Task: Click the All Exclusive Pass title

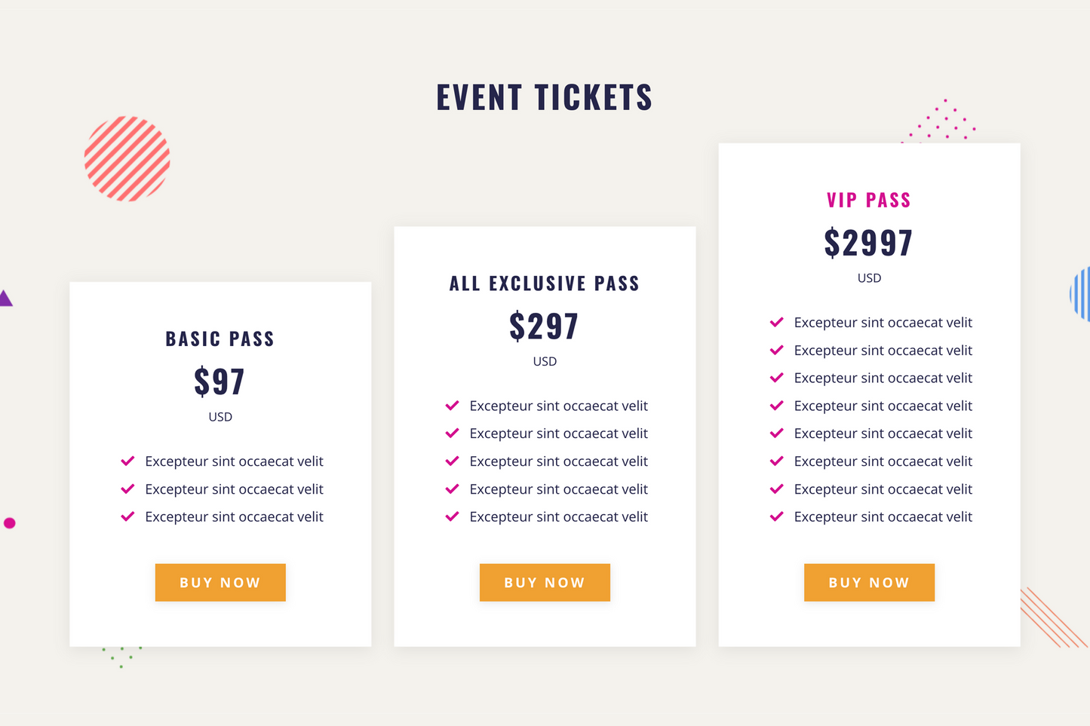Action: [545, 283]
